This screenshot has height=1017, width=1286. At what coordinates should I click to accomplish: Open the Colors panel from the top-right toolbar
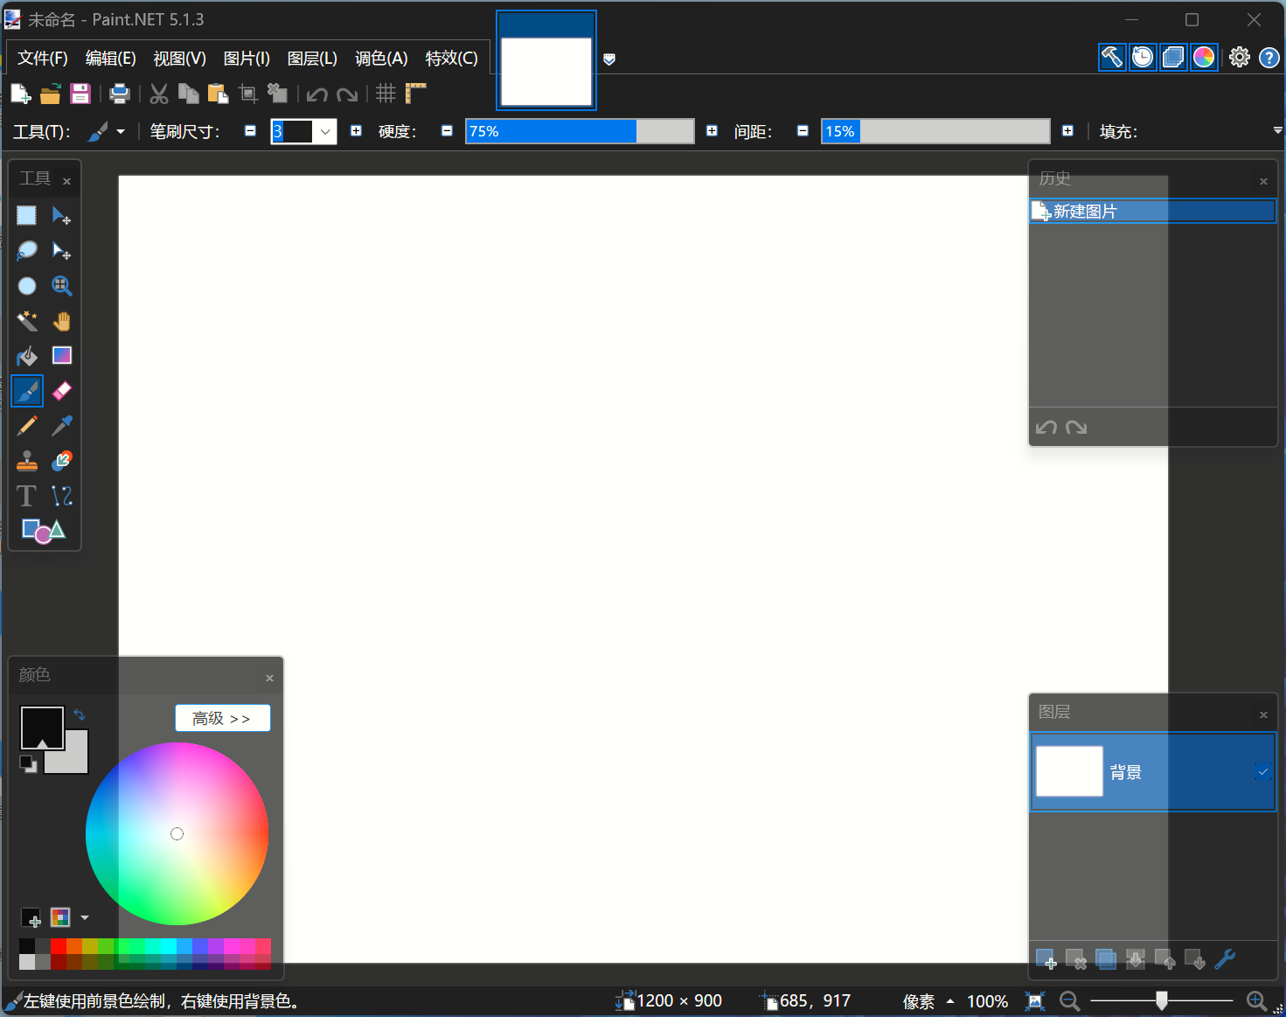[1205, 57]
